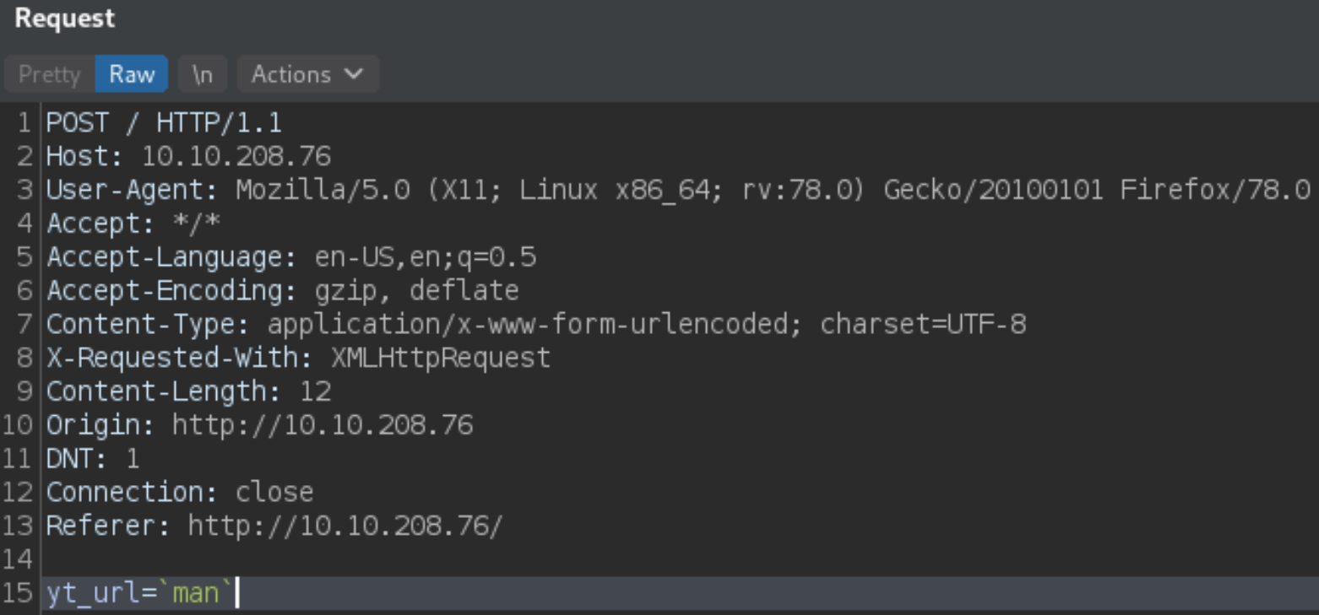Click the Referer header URL

coord(345,526)
